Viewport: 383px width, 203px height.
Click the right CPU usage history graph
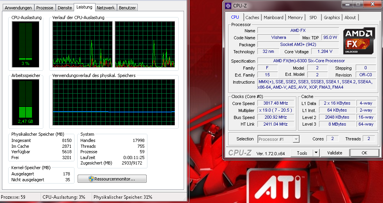point(145,44)
